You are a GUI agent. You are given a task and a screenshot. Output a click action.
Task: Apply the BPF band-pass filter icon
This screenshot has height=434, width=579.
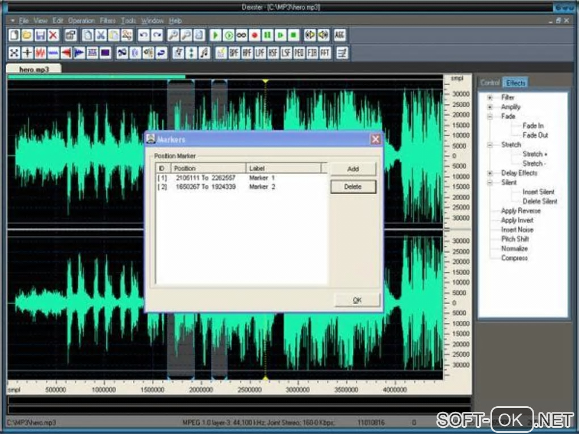(234, 53)
